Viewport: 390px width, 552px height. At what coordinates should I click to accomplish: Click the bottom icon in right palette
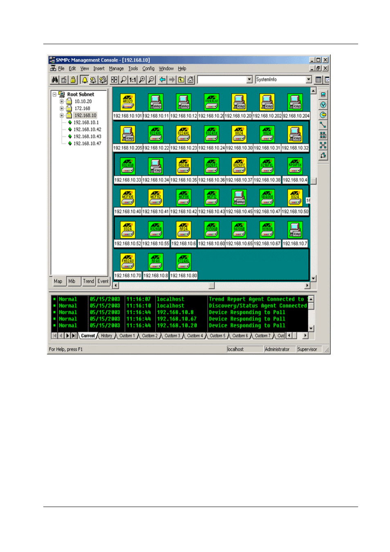pos(323,155)
